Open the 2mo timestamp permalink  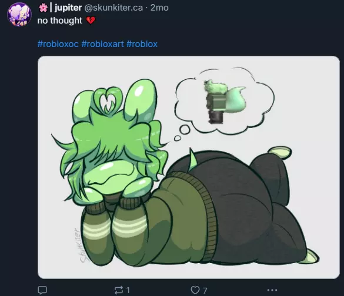159,8
